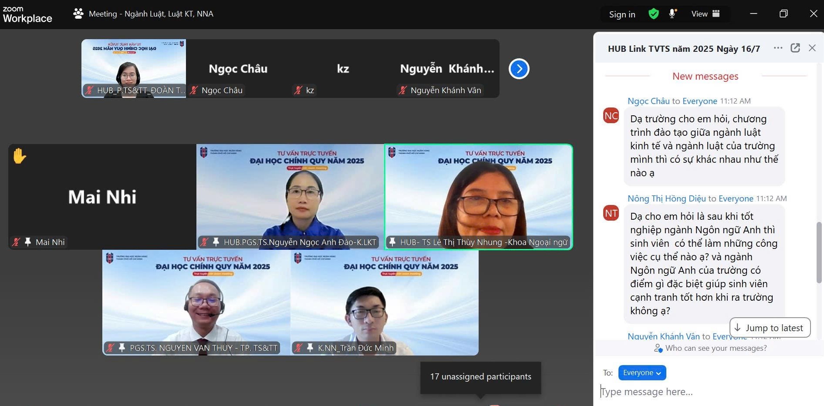Click pin icon on Trần Đức Minh tile
The height and width of the screenshot is (406, 824).
(x=310, y=348)
